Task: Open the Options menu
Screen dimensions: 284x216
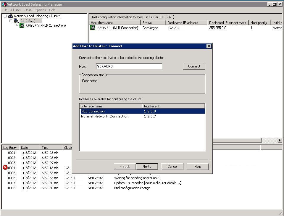Action: (x=40, y=10)
